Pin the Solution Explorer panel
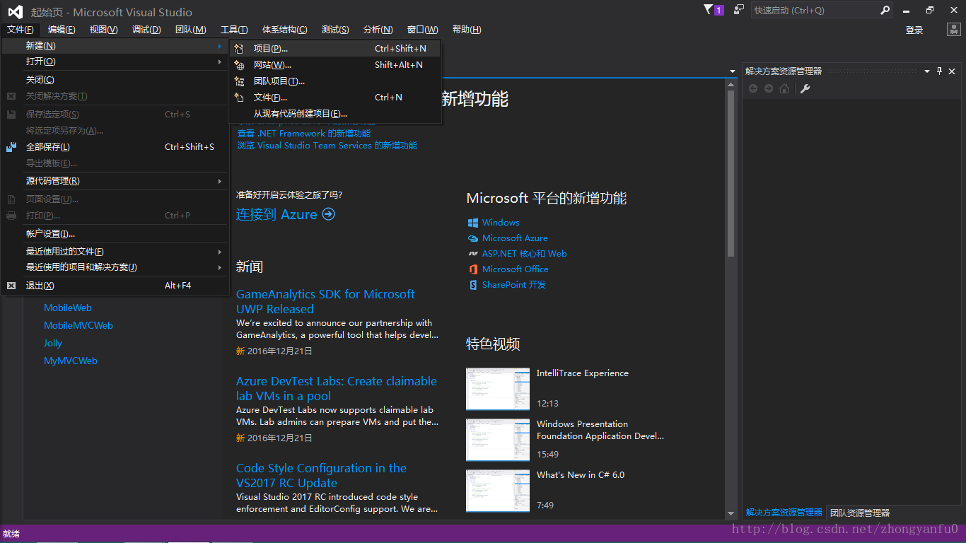The width and height of the screenshot is (966, 543). [x=940, y=71]
